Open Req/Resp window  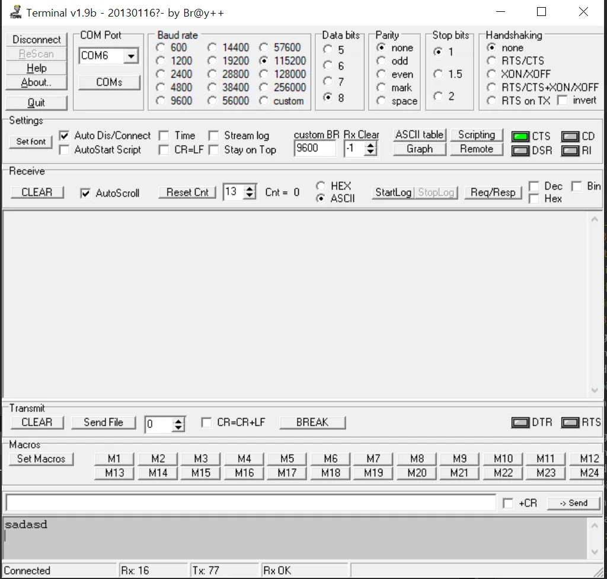(493, 192)
